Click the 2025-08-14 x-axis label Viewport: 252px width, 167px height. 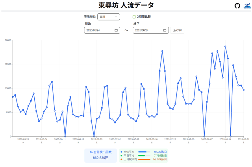(225, 139)
